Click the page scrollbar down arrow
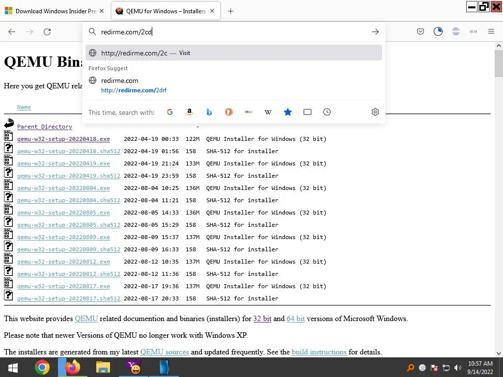 (499, 353)
